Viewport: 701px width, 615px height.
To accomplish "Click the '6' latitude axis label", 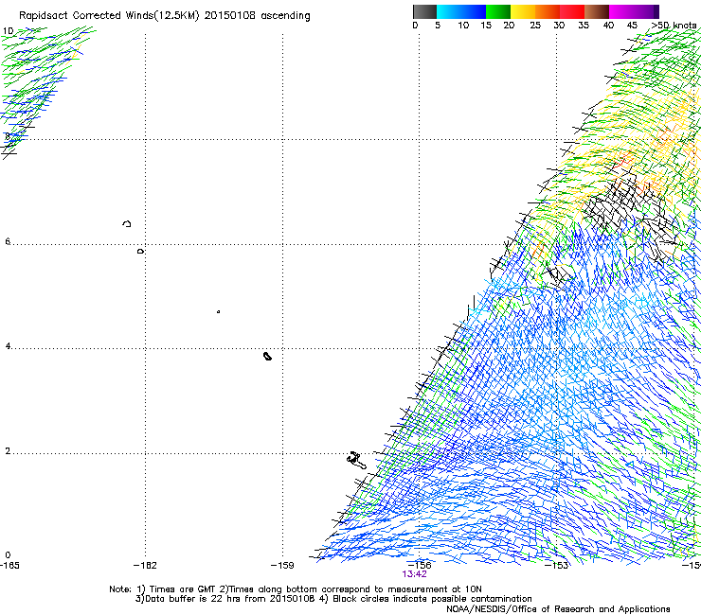I will pos(8,241).
